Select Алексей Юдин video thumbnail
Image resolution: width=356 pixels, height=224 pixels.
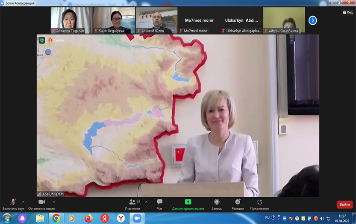click(x=156, y=20)
